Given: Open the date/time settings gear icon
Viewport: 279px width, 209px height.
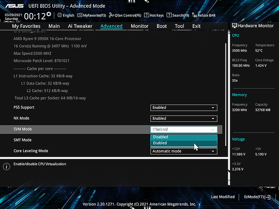Looking at the screenshot, I should coord(48,14).
